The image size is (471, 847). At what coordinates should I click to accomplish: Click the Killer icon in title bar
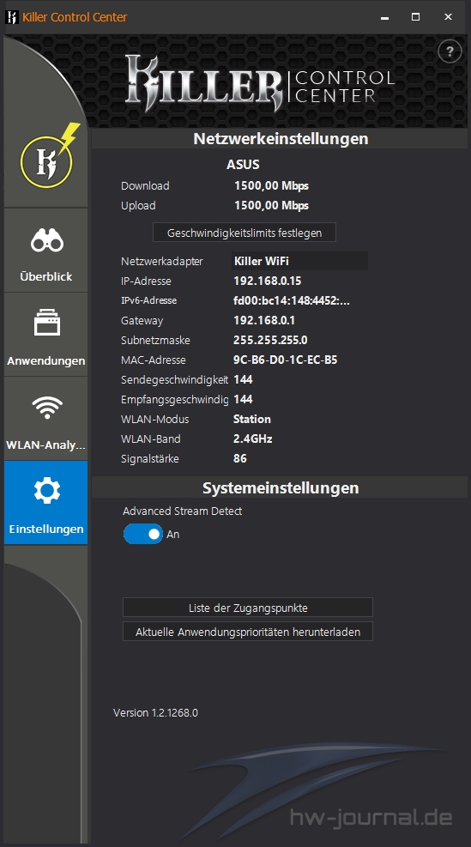point(12,17)
